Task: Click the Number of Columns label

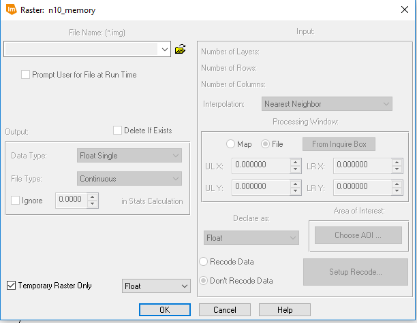Action: pos(233,84)
